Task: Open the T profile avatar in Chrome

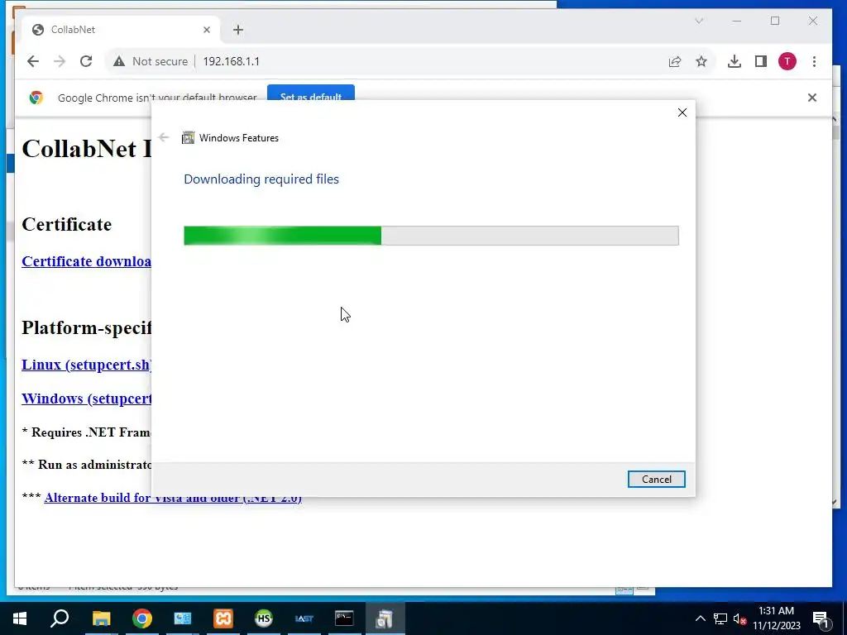Action: 787,61
